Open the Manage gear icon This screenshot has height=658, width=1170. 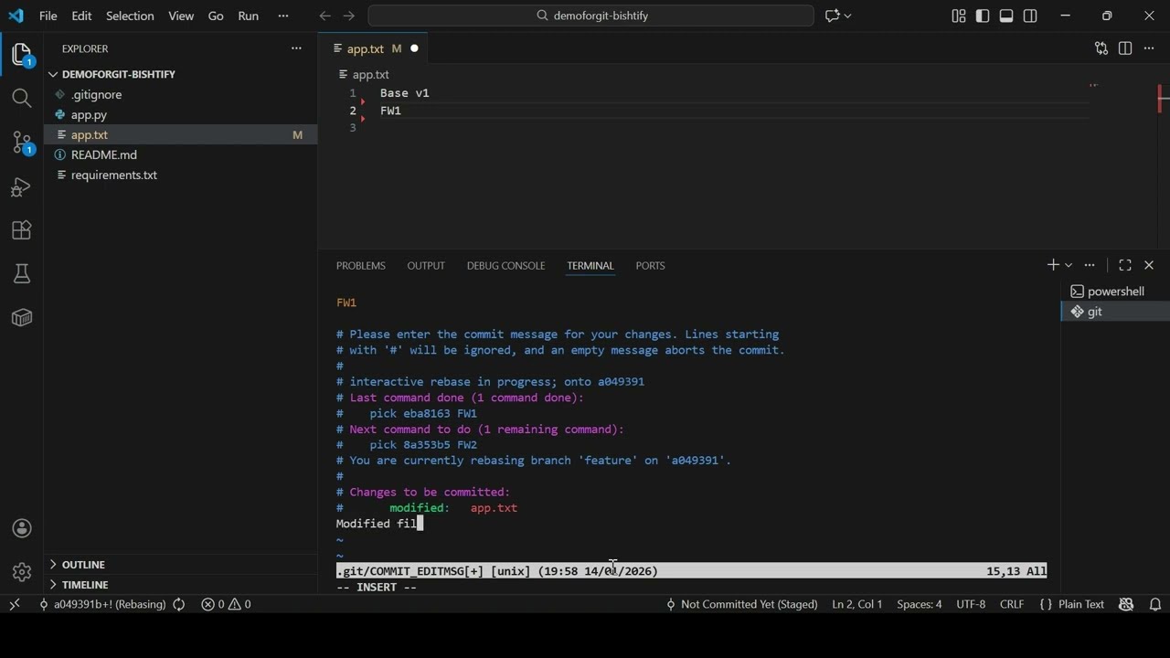[x=22, y=572]
